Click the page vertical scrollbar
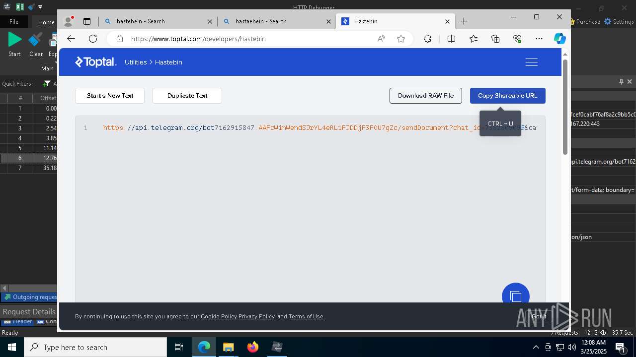 [x=565, y=107]
